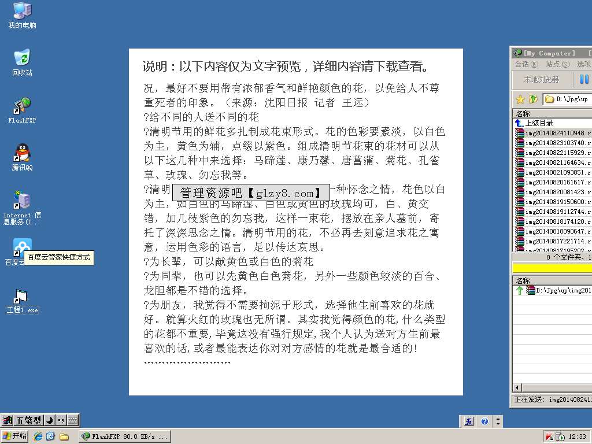
Task: Click the queue pane left scroll arrow
Action: click(x=517, y=387)
